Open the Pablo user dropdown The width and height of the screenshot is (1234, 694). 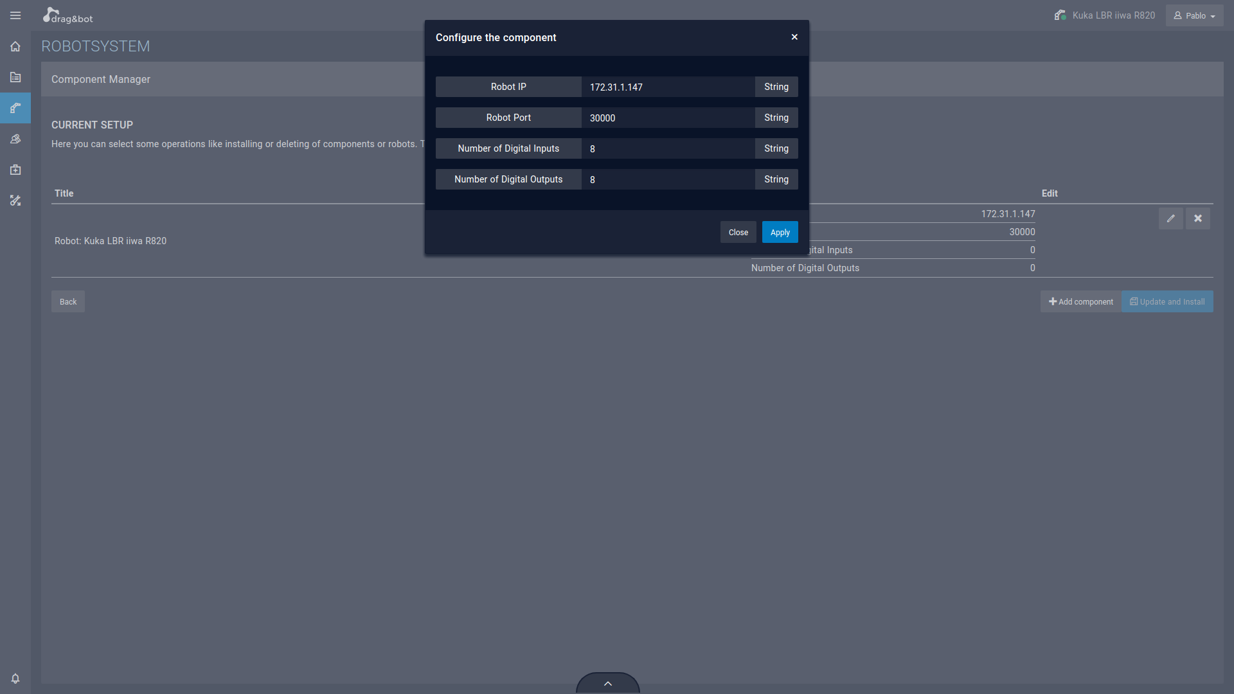pyautogui.click(x=1194, y=15)
